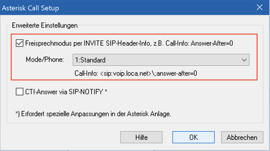Enable the CTI-Answer via SIP-NOTIFY checkbox
270x151 pixels.
pyautogui.click(x=20, y=92)
